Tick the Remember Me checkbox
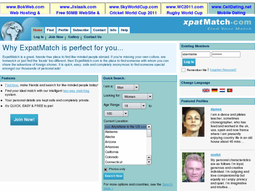This screenshot has width=255, height=191. (x=183, y=70)
